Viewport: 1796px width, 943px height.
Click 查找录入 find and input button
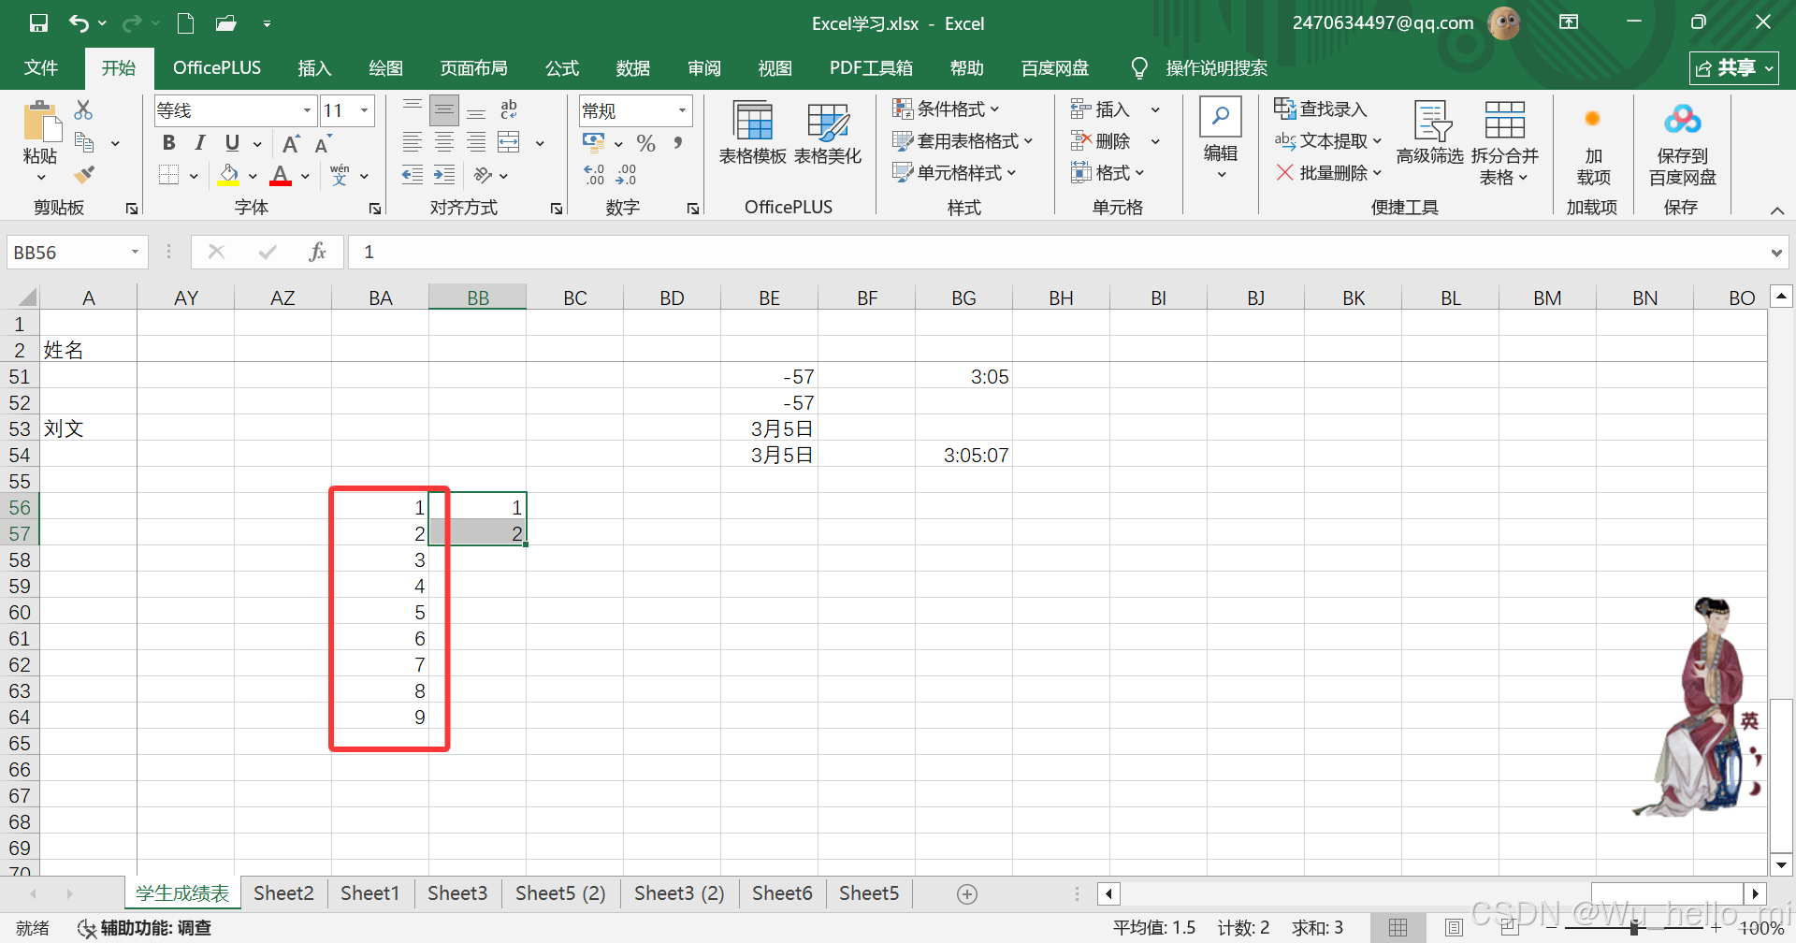click(1321, 109)
